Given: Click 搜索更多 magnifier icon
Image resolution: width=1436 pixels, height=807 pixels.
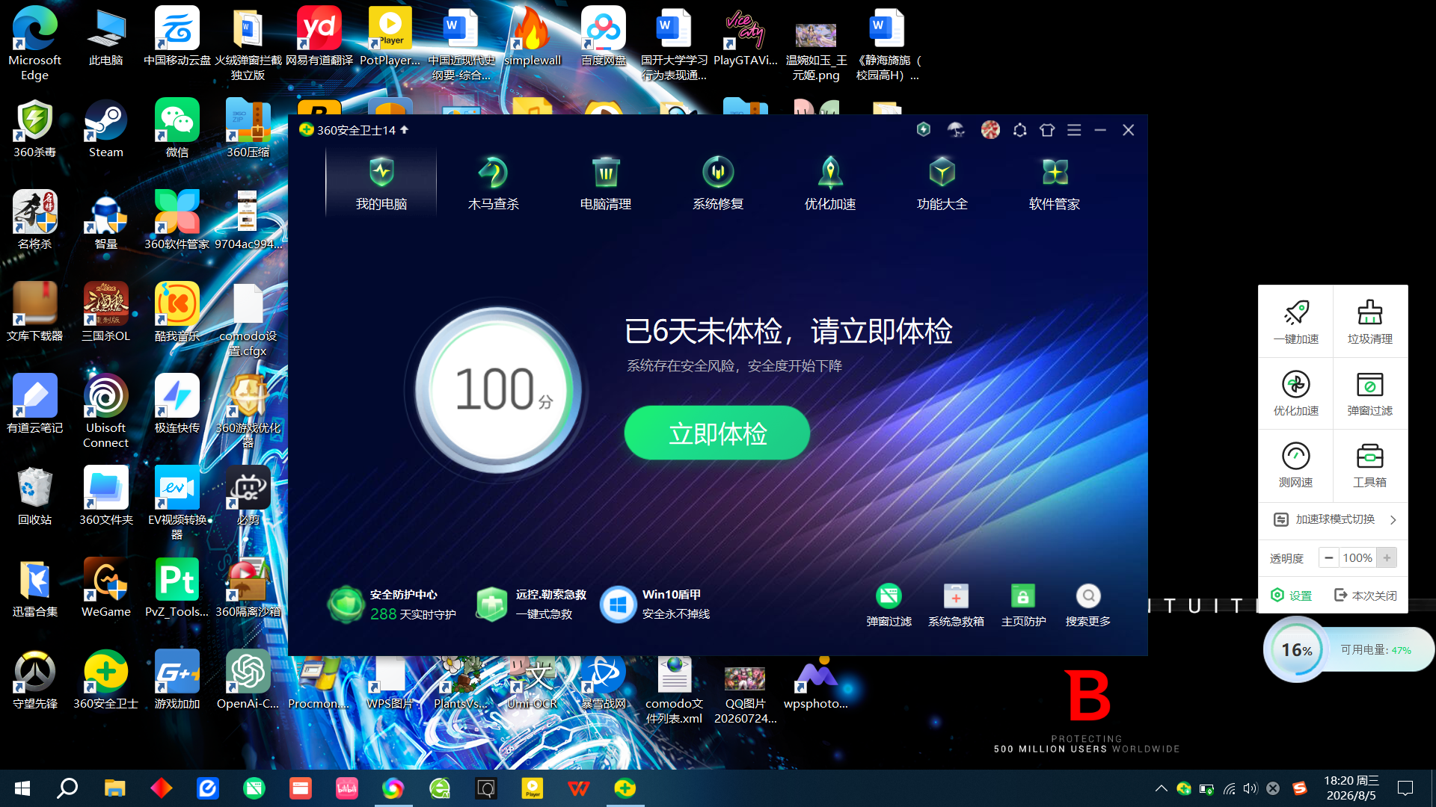Looking at the screenshot, I should (x=1088, y=605).
